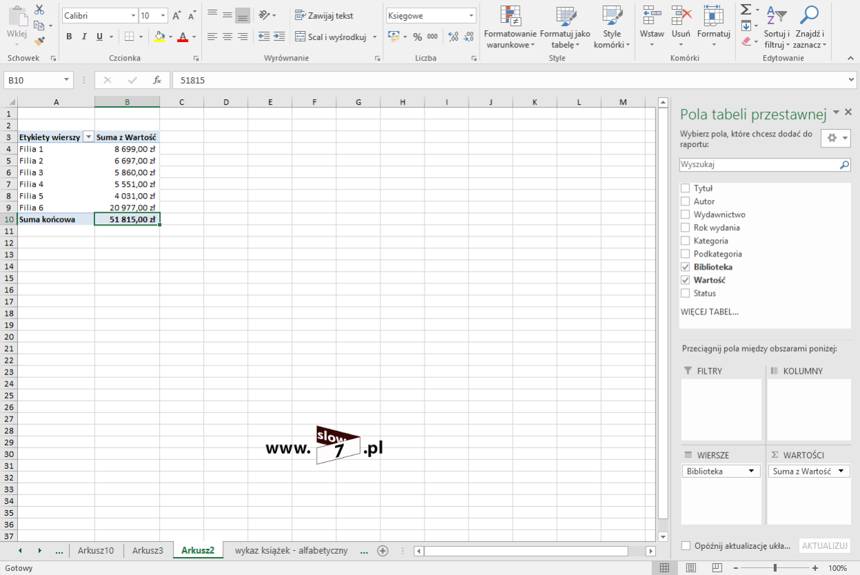Click the red font color button
The height and width of the screenshot is (575, 860).
pyautogui.click(x=183, y=37)
